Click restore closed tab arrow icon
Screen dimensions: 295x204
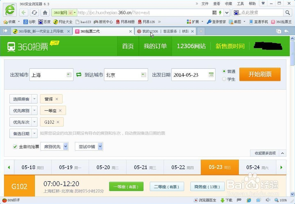(286, 31)
